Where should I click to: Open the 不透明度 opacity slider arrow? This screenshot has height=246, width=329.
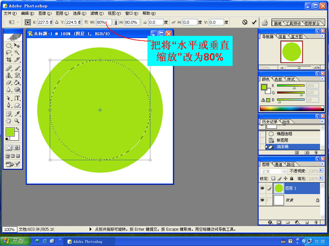pos(321,171)
